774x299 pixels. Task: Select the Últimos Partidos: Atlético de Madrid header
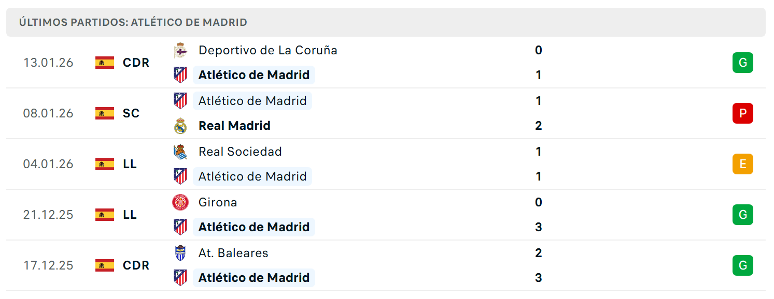(x=386, y=22)
